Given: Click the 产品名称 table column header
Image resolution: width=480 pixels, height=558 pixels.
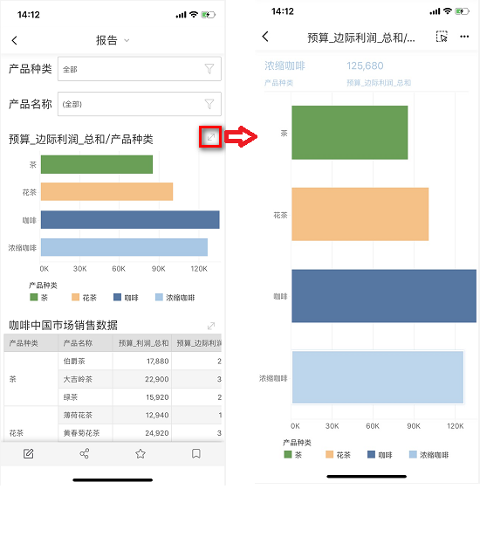Looking at the screenshot, I should (86, 343).
